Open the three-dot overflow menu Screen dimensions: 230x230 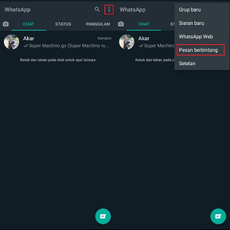click(109, 10)
